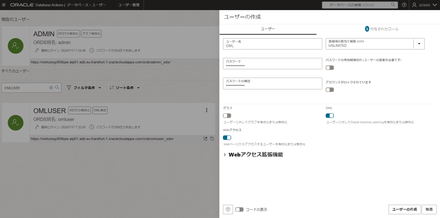This screenshot has height=218, width=440.
Task: Click the ユーザーの作成 button
Action: pyautogui.click(x=404, y=209)
